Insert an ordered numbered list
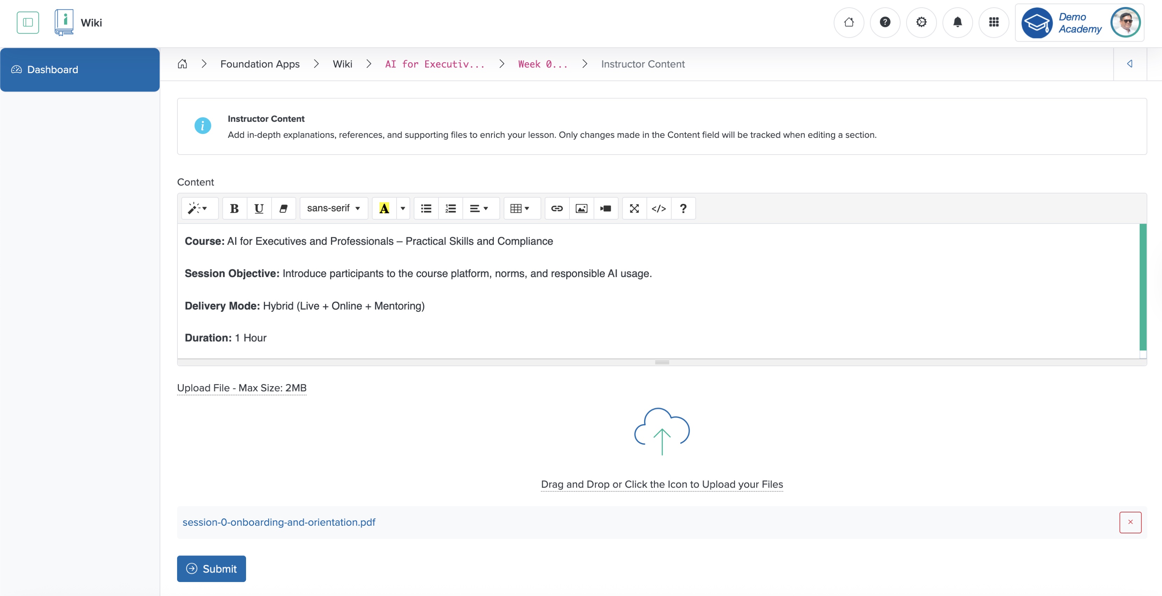 (450, 208)
